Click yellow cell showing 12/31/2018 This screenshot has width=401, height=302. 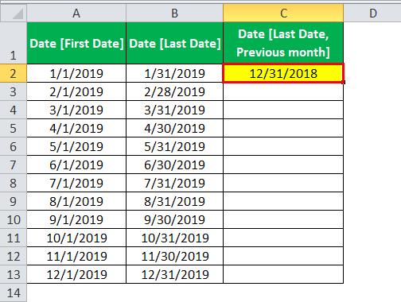point(283,73)
